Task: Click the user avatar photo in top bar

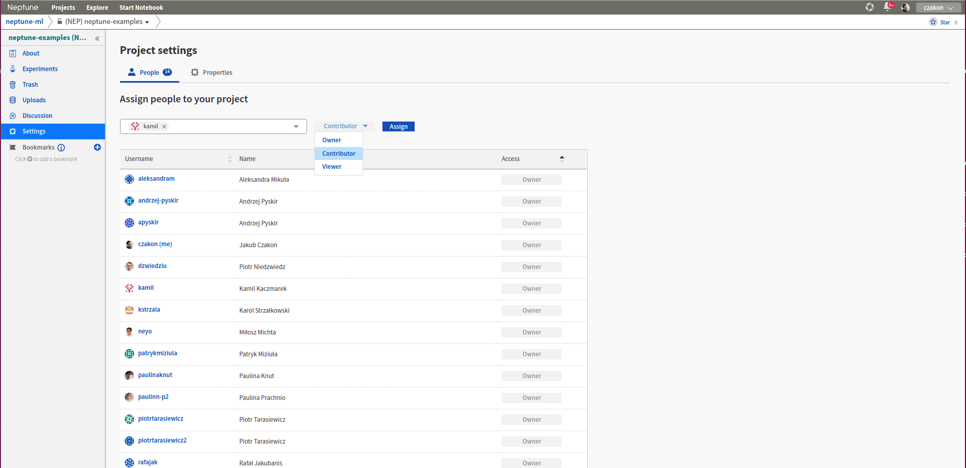Action: click(x=905, y=7)
